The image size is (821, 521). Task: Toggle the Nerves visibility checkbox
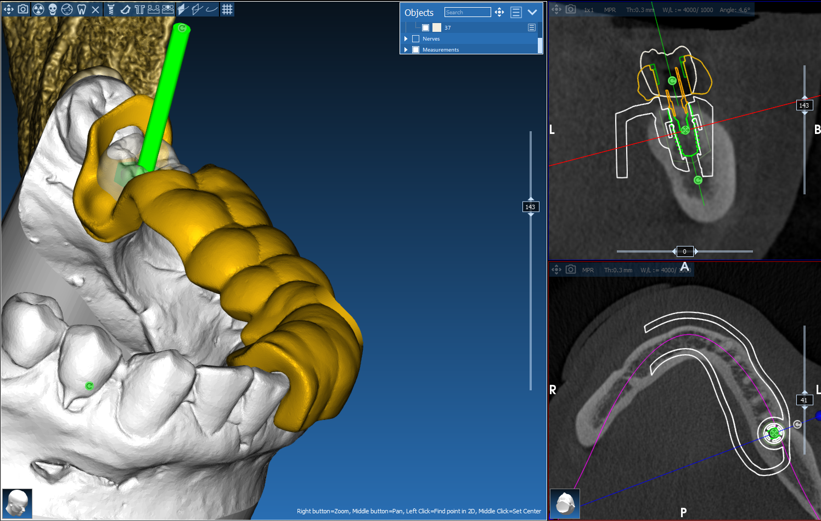pyautogui.click(x=415, y=39)
